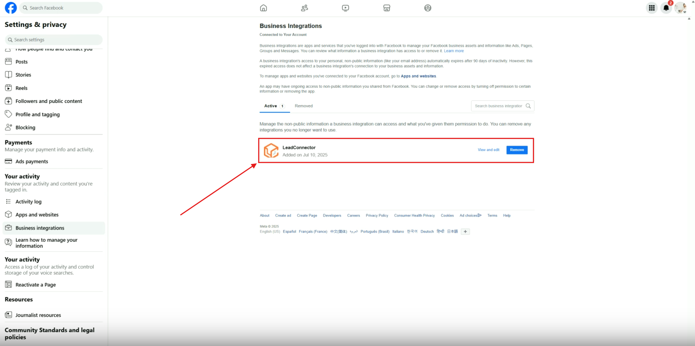Screen dimensions: 695x346
Task: Click the Followers and public content icon
Action: (x=8, y=101)
